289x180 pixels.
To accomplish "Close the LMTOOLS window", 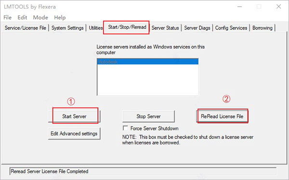I will pyautogui.click(x=278, y=7).
